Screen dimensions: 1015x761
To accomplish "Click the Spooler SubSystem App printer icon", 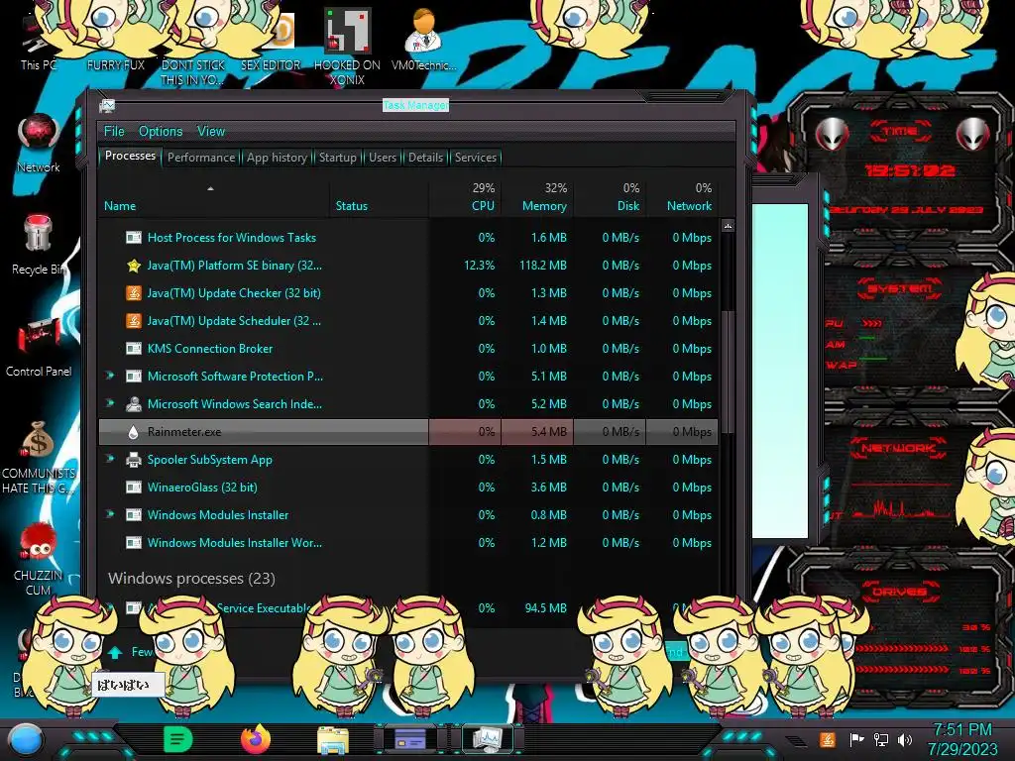I will click(134, 460).
